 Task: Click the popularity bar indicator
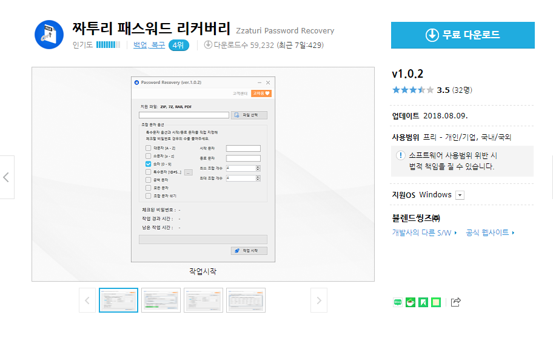(x=108, y=45)
